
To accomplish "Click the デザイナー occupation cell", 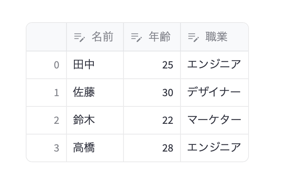I will tap(214, 93).
